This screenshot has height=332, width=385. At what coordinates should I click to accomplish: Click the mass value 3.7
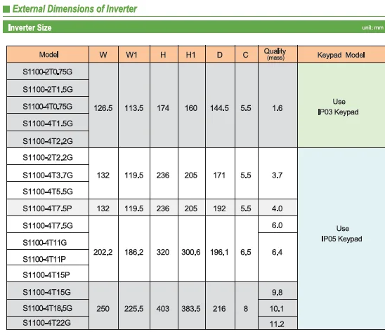[x=278, y=175]
